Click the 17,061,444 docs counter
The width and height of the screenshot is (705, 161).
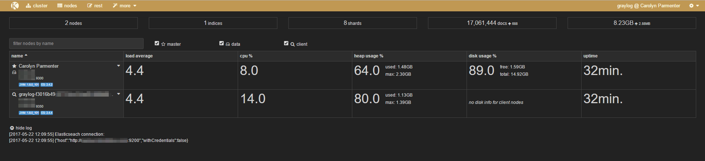click(492, 23)
